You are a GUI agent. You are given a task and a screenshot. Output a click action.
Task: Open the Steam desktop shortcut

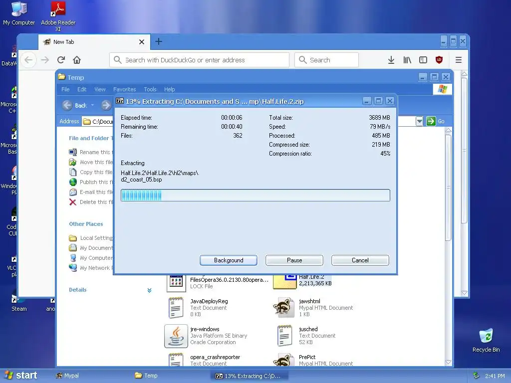tap(19, 301)
